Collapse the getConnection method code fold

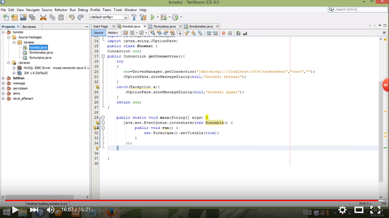pos(103,56)
